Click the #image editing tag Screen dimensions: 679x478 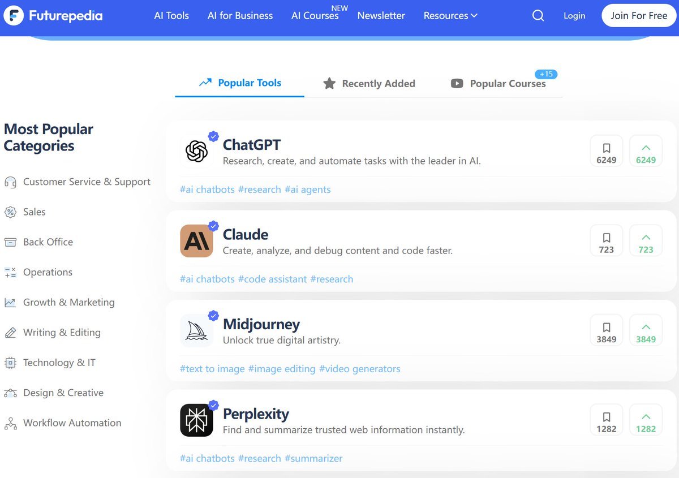click(x=282, y=369)
